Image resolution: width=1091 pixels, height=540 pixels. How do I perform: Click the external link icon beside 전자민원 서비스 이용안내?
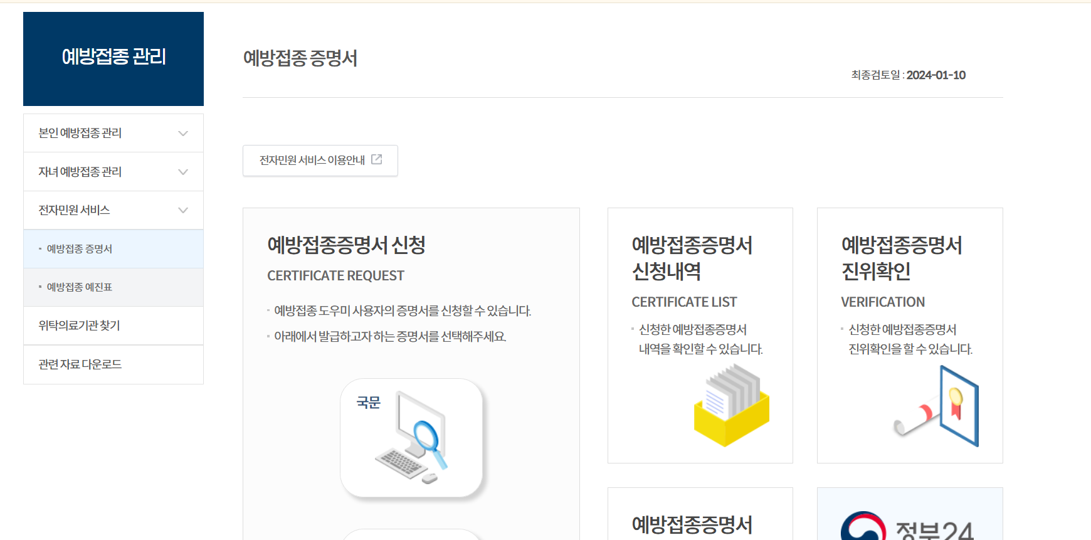(x=377, y=159)
